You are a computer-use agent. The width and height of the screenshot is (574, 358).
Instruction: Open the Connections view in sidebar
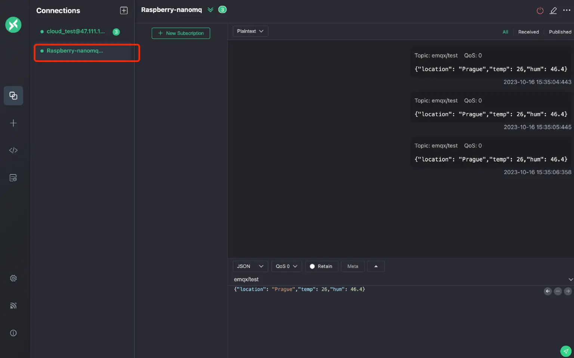(x=13, y=96)
